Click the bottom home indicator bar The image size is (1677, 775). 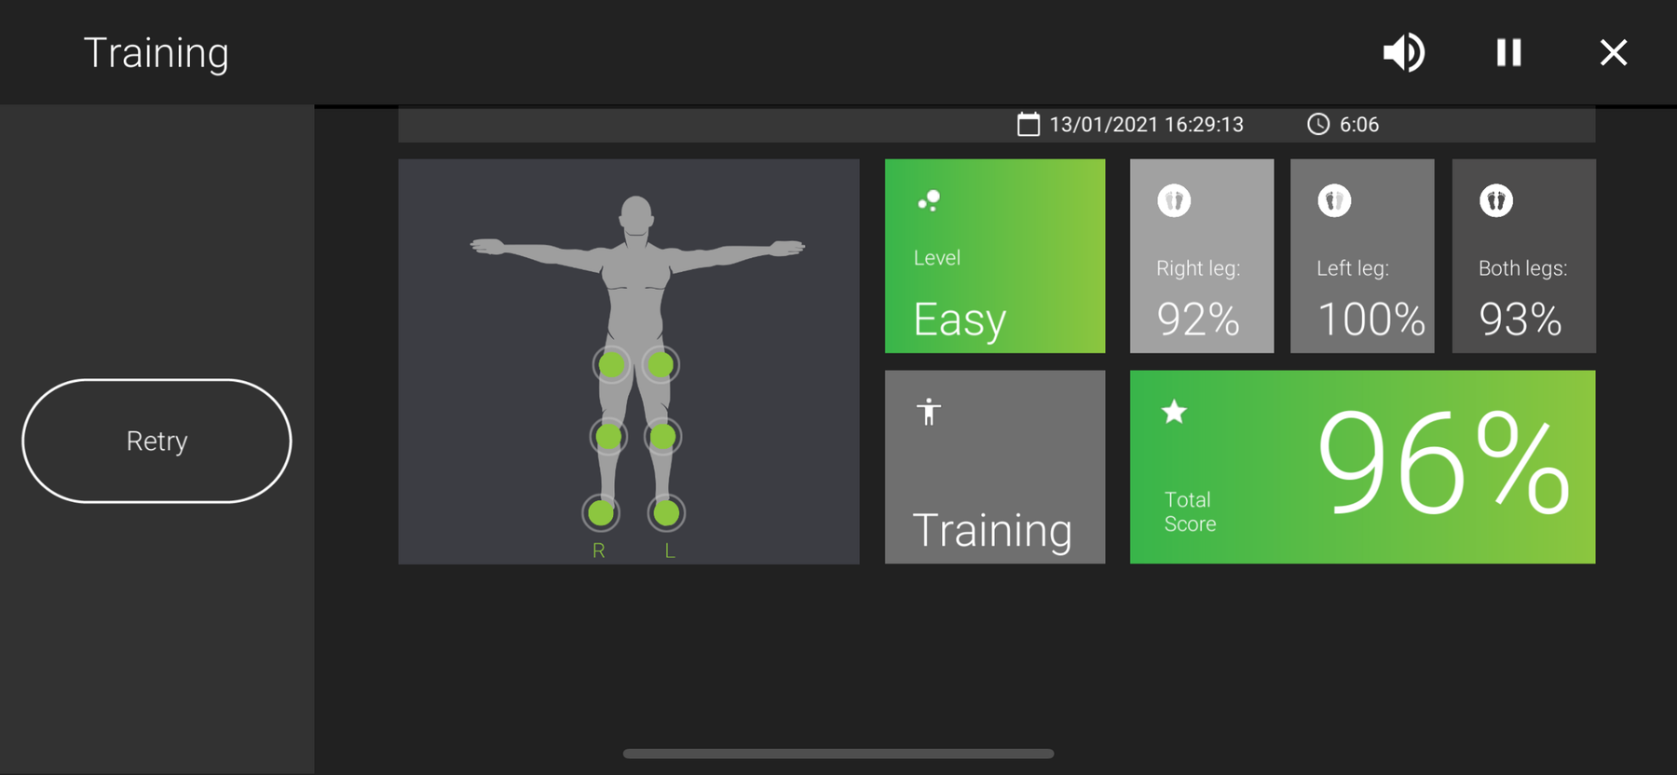tap(838, 754)
